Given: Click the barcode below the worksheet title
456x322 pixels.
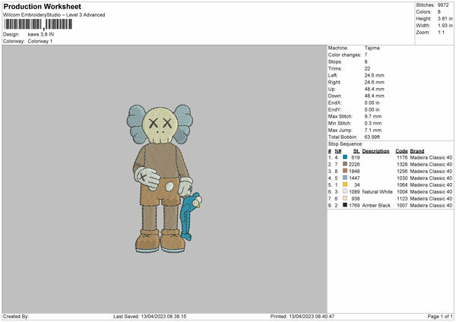Looking at the screenshot, I should [38, 24].
